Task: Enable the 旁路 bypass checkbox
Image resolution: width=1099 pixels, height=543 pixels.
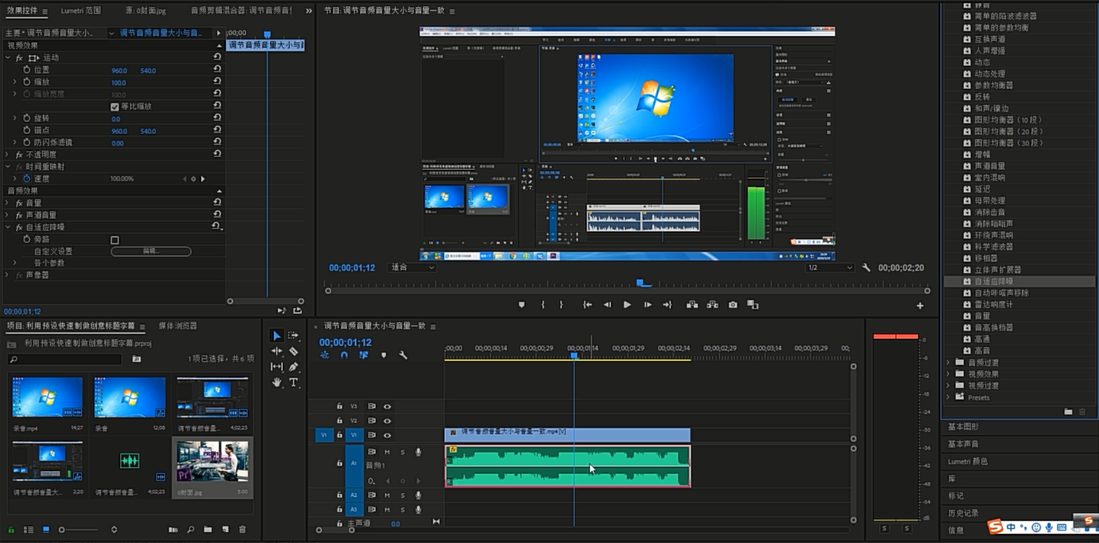Action: tap(115, 240)
